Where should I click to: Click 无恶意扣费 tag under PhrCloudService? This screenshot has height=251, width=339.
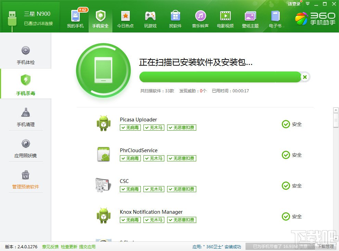point(181,158)
